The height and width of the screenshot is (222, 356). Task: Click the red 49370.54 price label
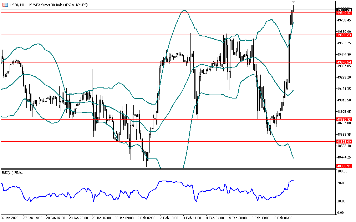point(344,62)
